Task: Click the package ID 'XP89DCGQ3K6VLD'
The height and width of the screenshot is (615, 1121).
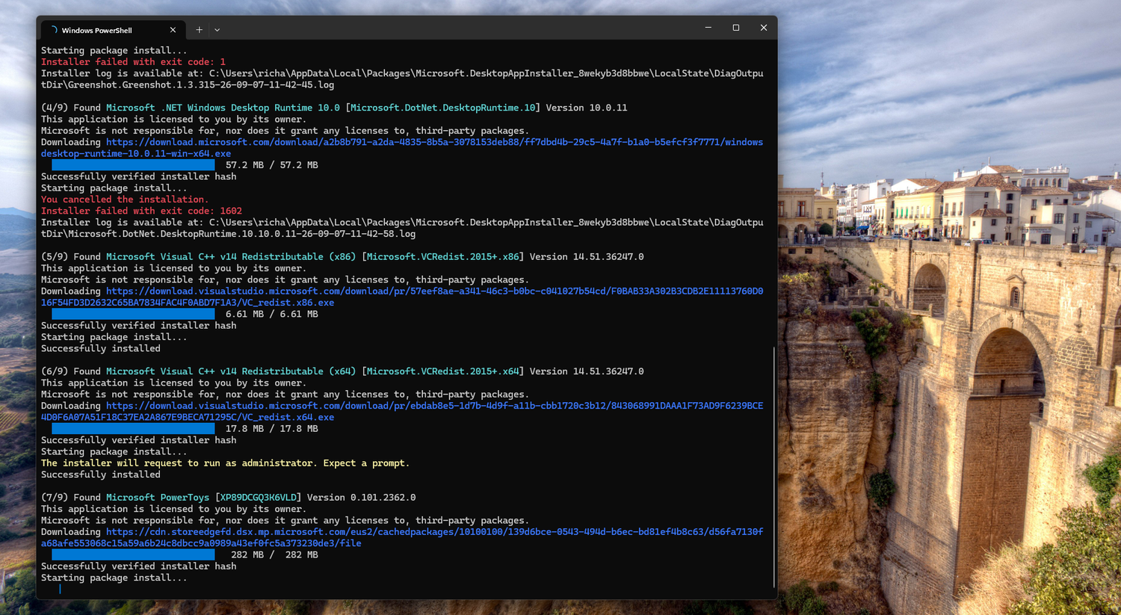Action: 258,498
